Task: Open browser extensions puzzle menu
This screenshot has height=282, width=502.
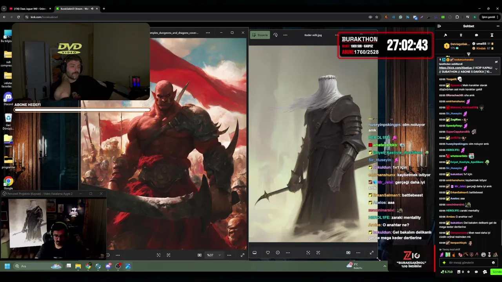Action: point(457,17)
